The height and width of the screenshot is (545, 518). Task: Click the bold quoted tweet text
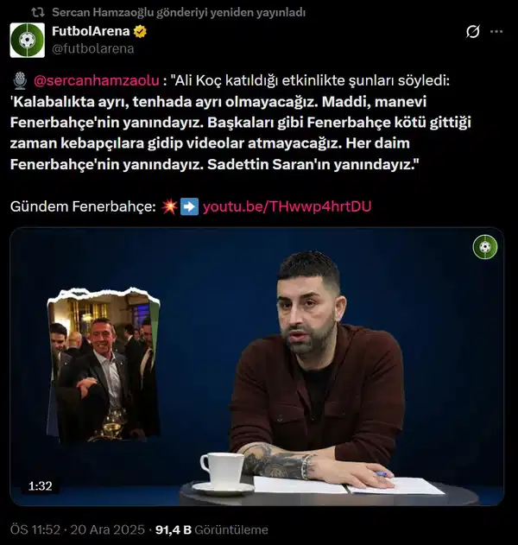240,133
